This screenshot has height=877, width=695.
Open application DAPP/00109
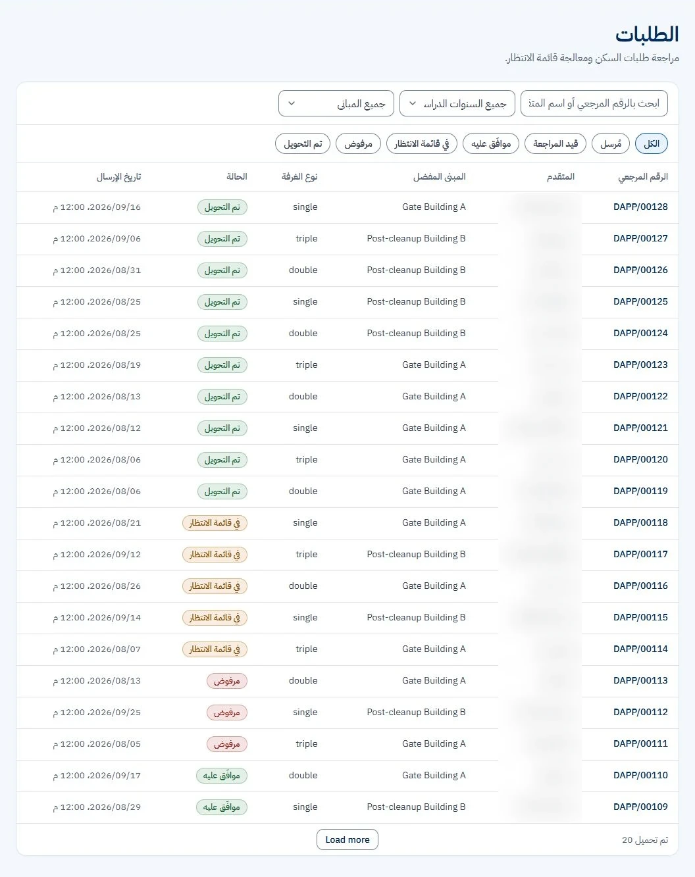coord(640,807)
